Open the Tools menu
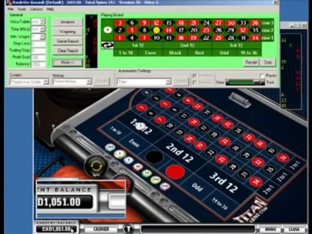 tap(21, 9)
